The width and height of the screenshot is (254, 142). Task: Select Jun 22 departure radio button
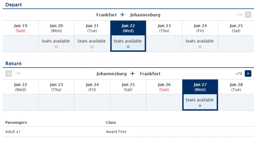pos(128,47)
